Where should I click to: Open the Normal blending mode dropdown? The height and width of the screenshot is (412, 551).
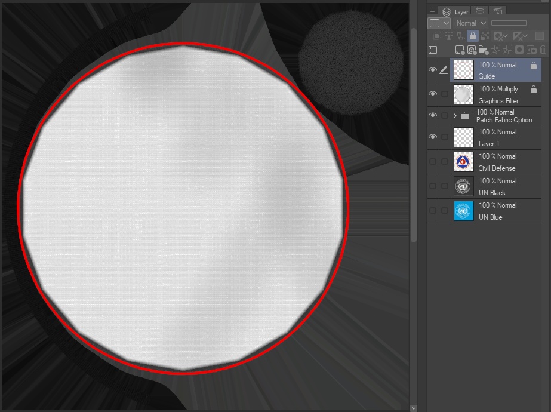[x=470, y=23]
